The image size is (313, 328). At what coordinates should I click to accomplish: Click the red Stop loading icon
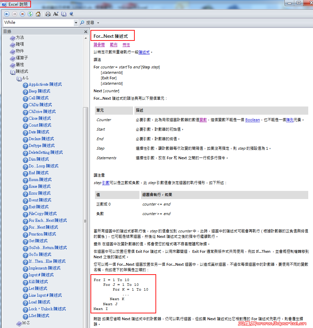coord(22,14)
